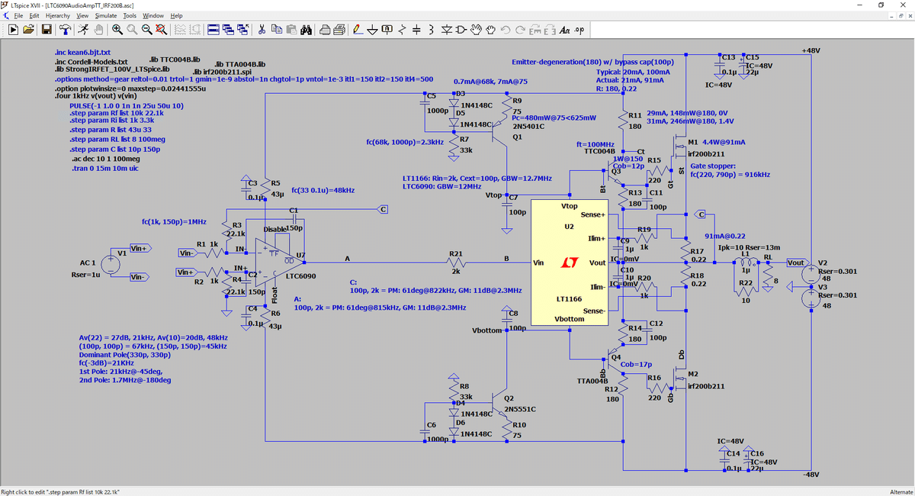The height and width of the screenshot is (496, 915).
Task: Select the Drag hand tool
Action: (x=492, y=30)
